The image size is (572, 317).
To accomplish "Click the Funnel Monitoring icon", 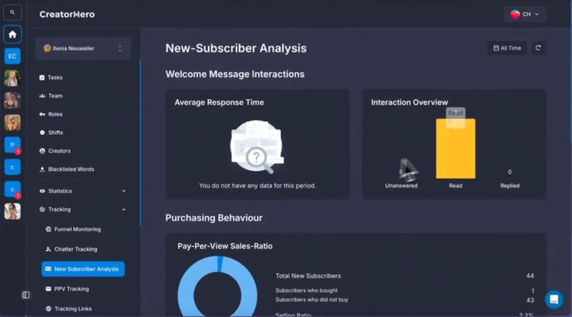I will pyautogui.click(x=48, y=229).
